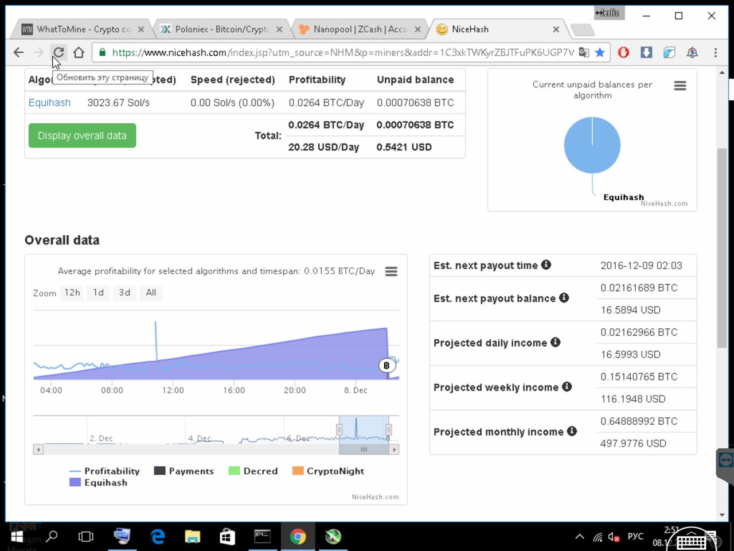The image size is (734, 551).
Task: Close the WhatToMine tab
Action: coord(141,29)
